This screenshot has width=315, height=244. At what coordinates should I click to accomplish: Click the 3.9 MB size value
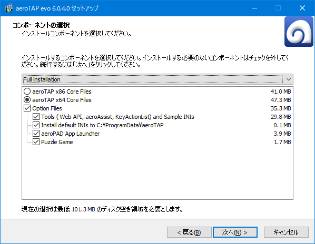coord(282,134)
